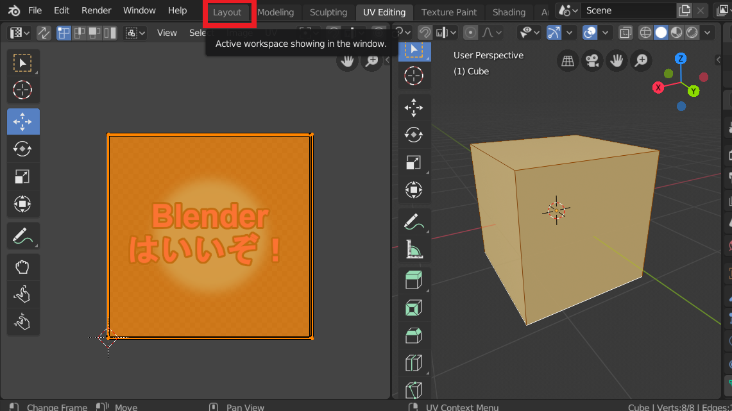Viewport: 732px width, 411px height.
Task: Create a new scene with the copy icon
Action: pos(685,10)
